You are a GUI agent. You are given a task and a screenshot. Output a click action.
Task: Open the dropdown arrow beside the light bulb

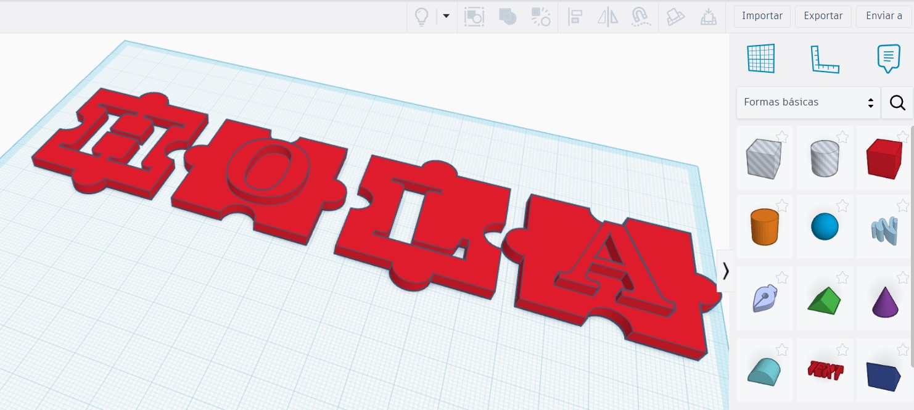coord(447,16)
